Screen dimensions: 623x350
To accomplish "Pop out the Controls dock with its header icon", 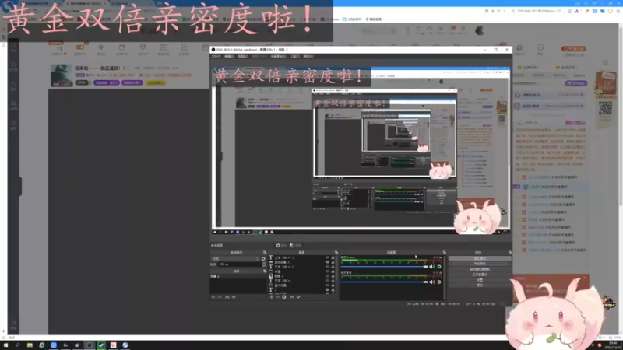I will point(511,252).
